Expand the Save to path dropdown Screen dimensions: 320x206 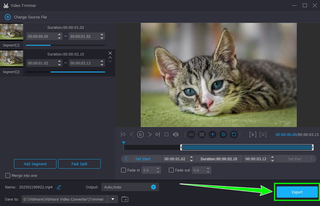113,199
